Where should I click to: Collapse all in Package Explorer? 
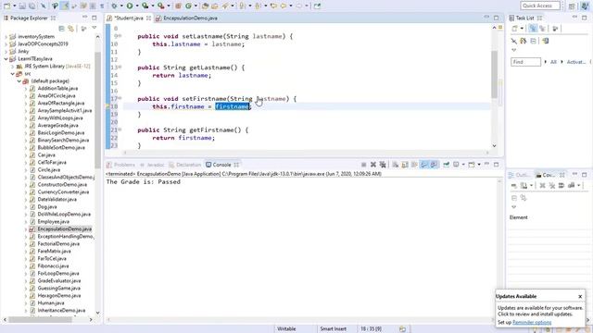pos(61,29)
